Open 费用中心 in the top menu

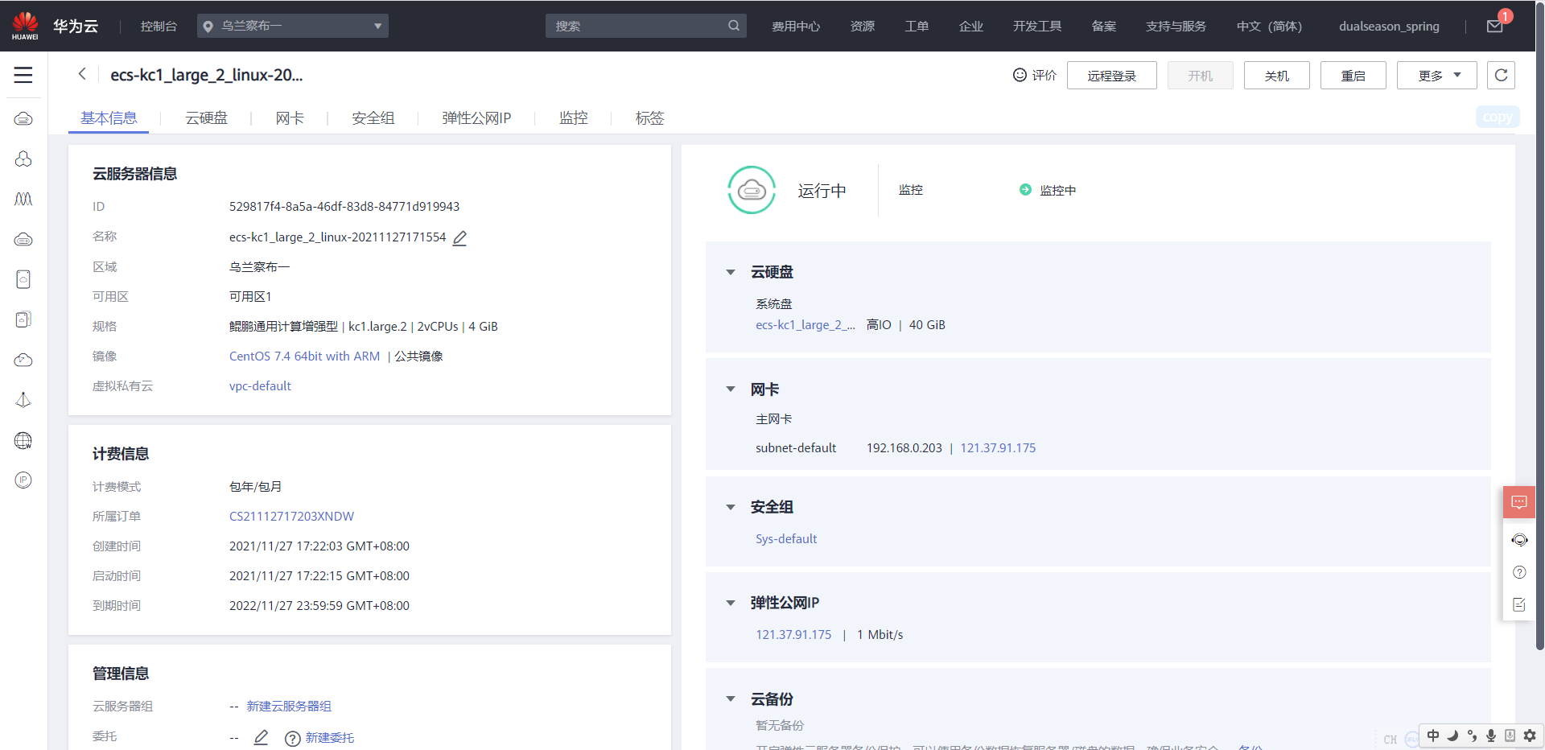(796, 26)
